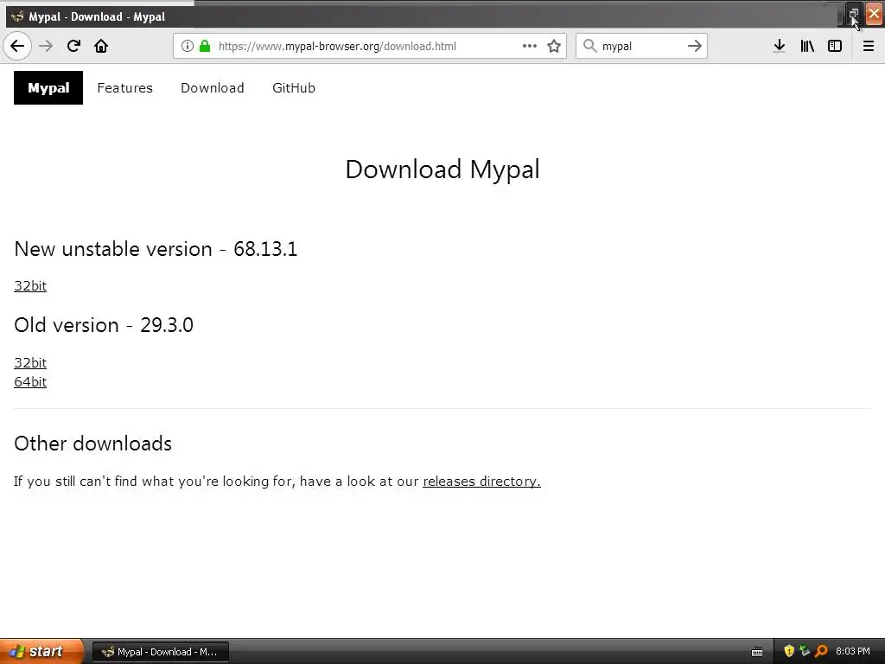Screen dimensions: 885x664
Task: Click the Download Mypal page heading
Action: click(x=442, y=169)
